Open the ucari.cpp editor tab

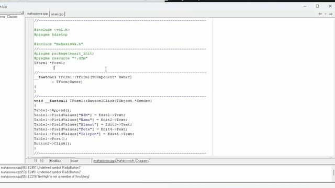57,14
